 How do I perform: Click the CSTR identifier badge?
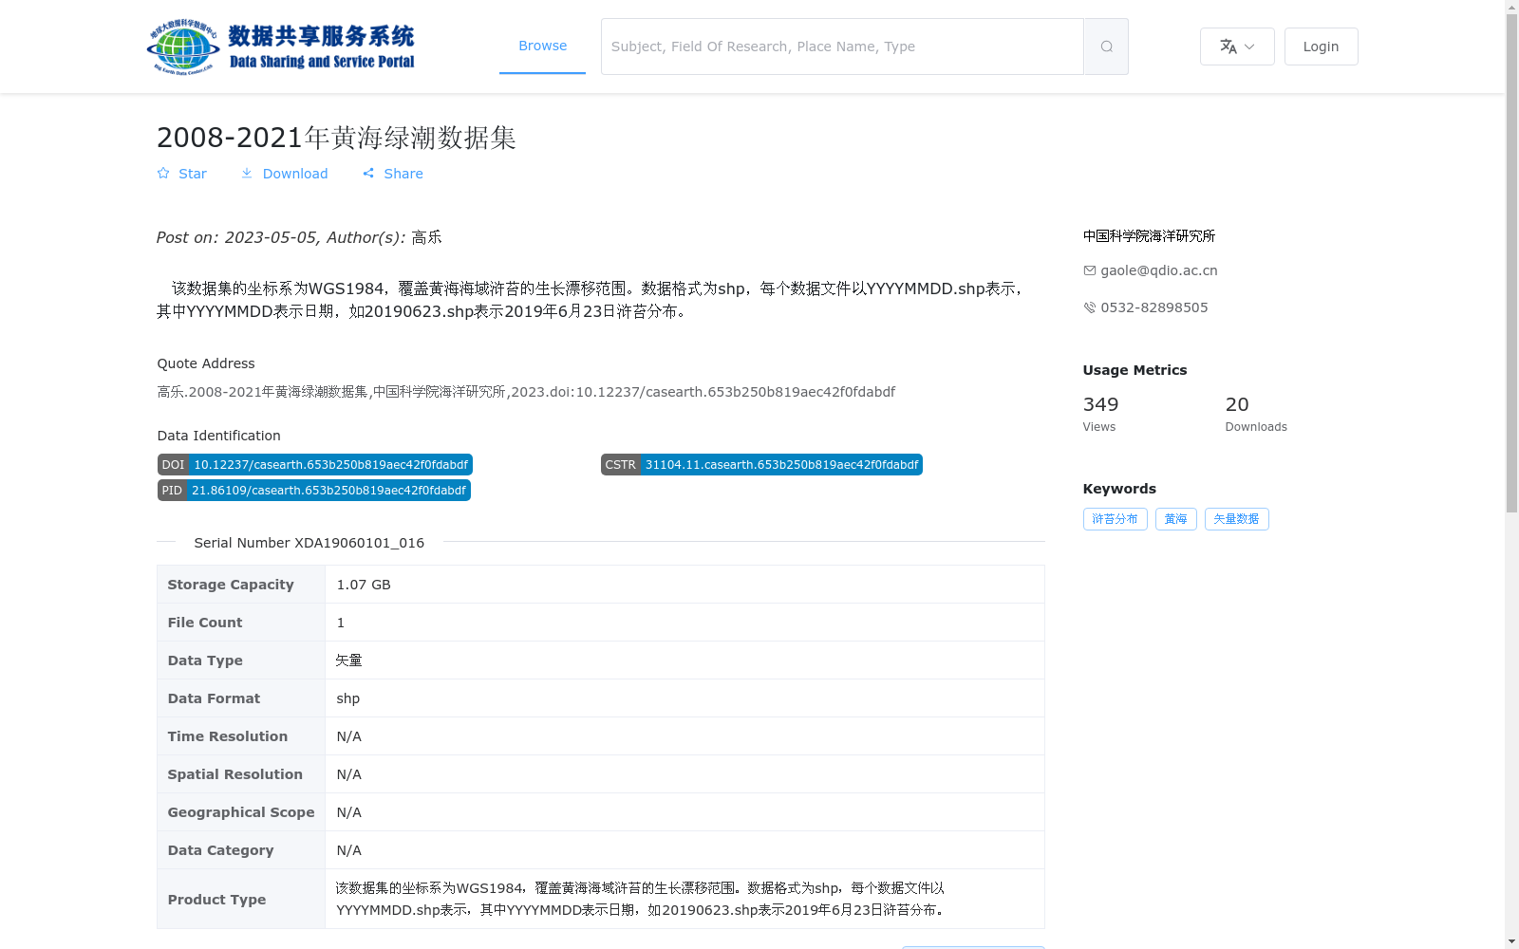coord(761,465)
